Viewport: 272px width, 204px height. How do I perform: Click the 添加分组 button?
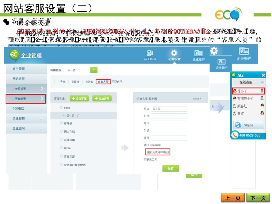(102, 99)
